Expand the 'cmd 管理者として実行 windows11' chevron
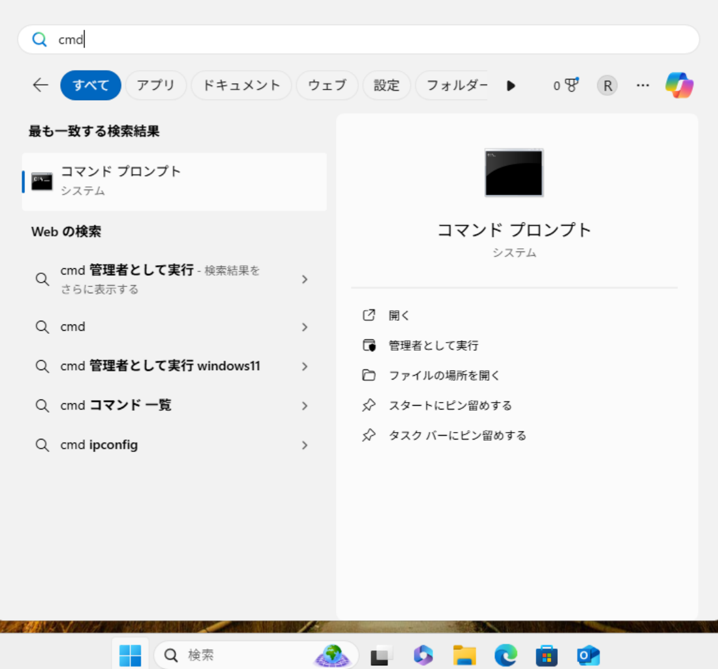Screen dimensions: 718x669 pos(305,366)
